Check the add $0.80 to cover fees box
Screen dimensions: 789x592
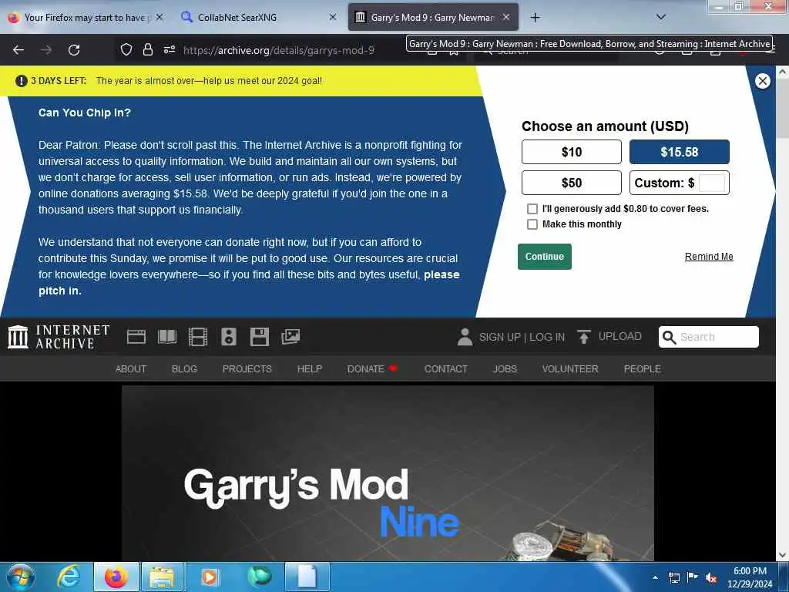click(532, 209)
